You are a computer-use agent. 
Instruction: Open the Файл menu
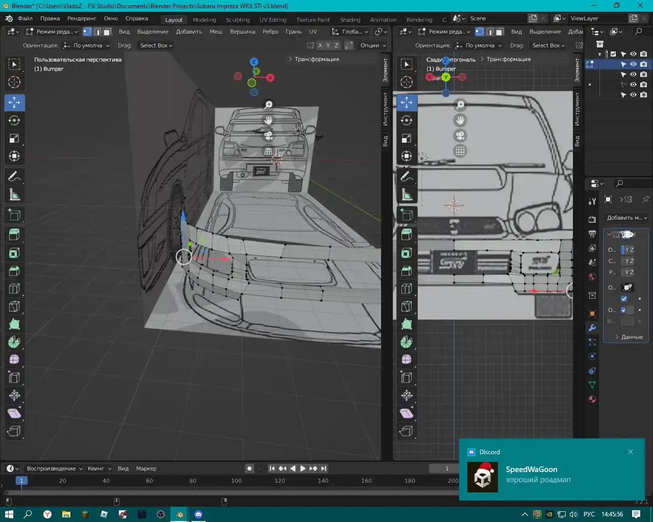25,18
